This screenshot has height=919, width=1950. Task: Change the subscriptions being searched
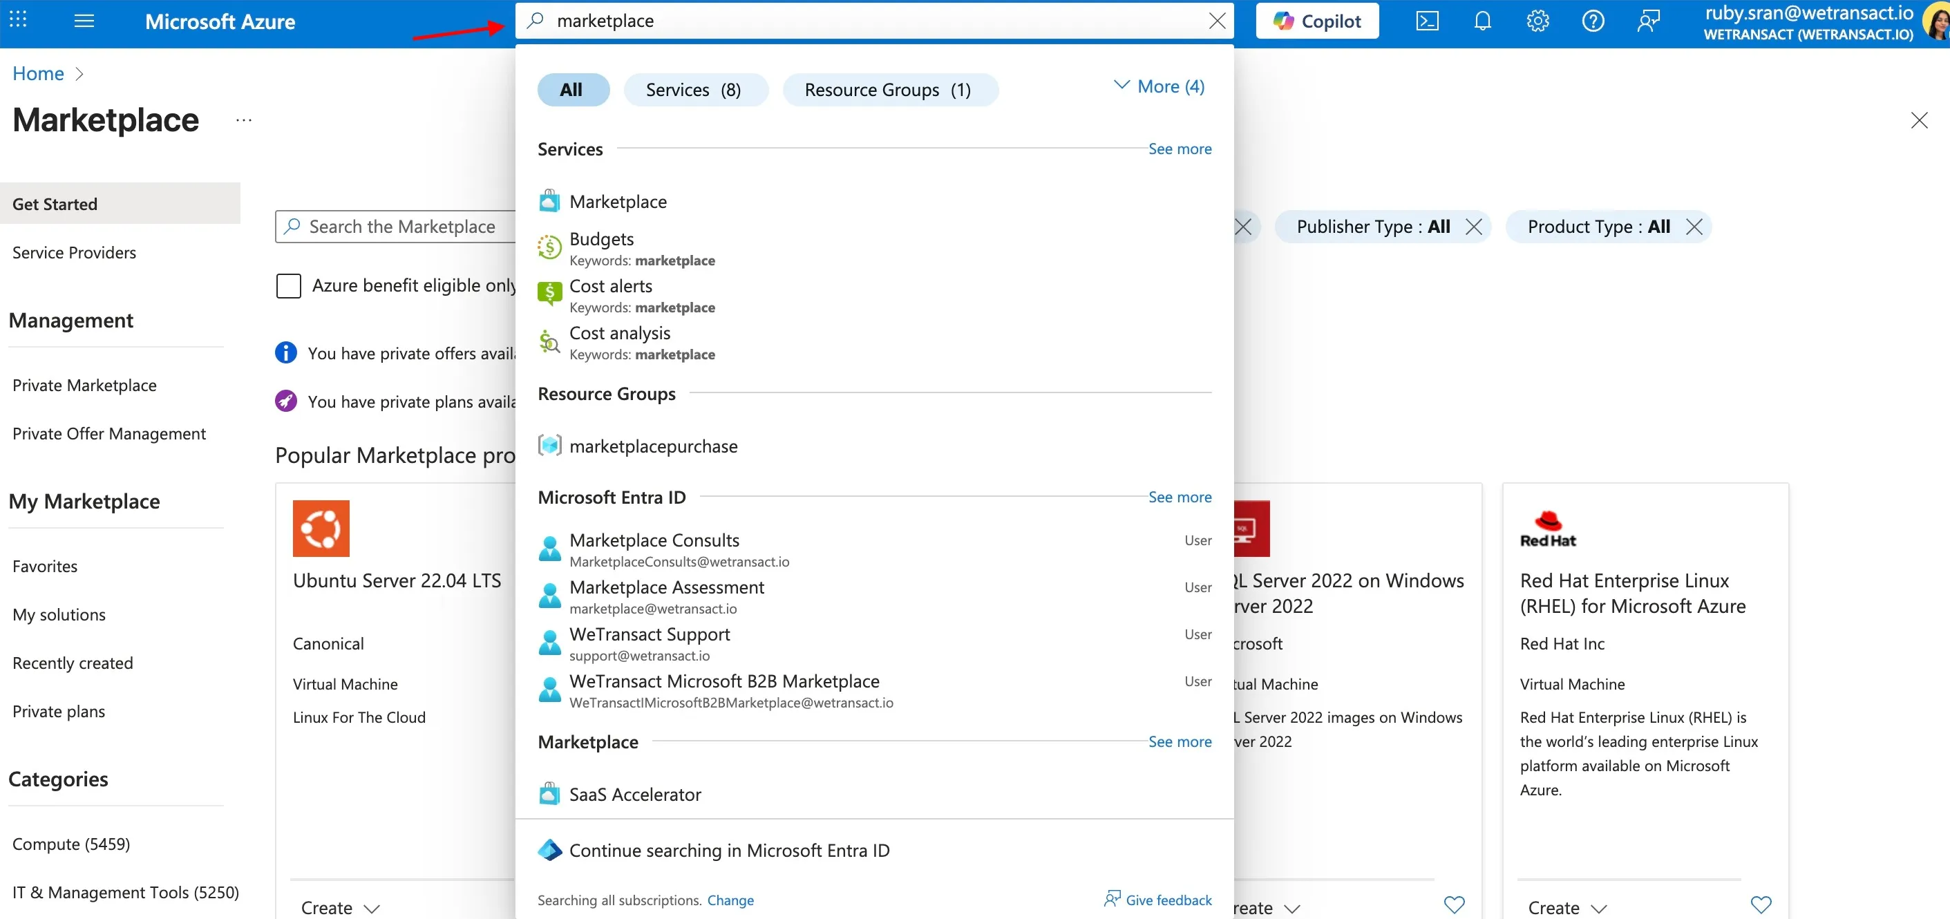[x=730, y=900]
